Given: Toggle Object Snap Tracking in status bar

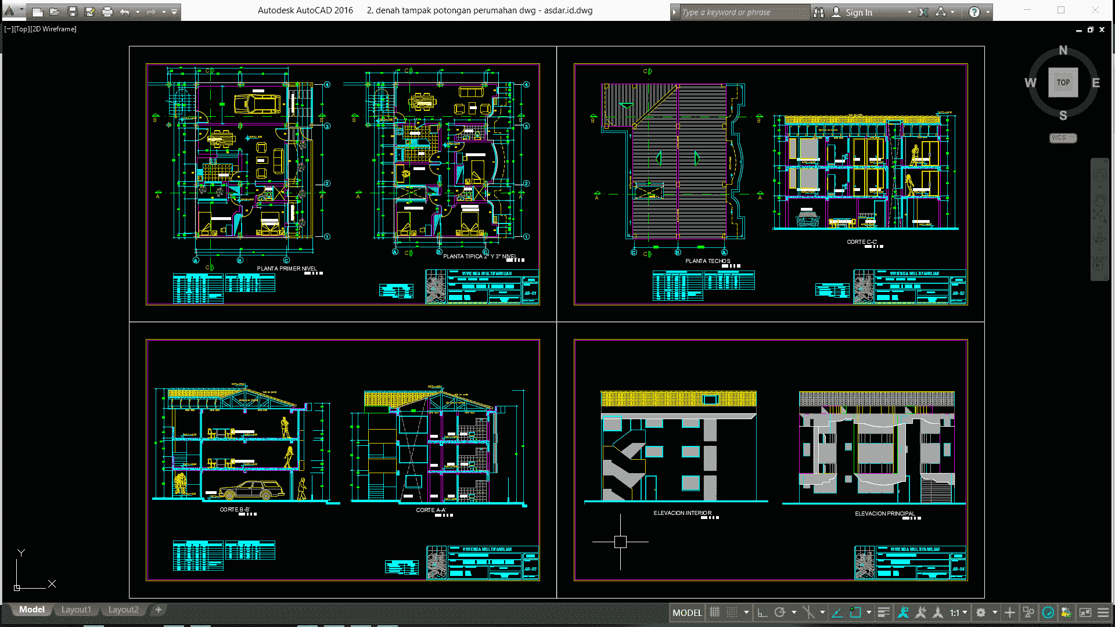Looking at the screenshot, I should pyautogui.click(x=837, y=612).
